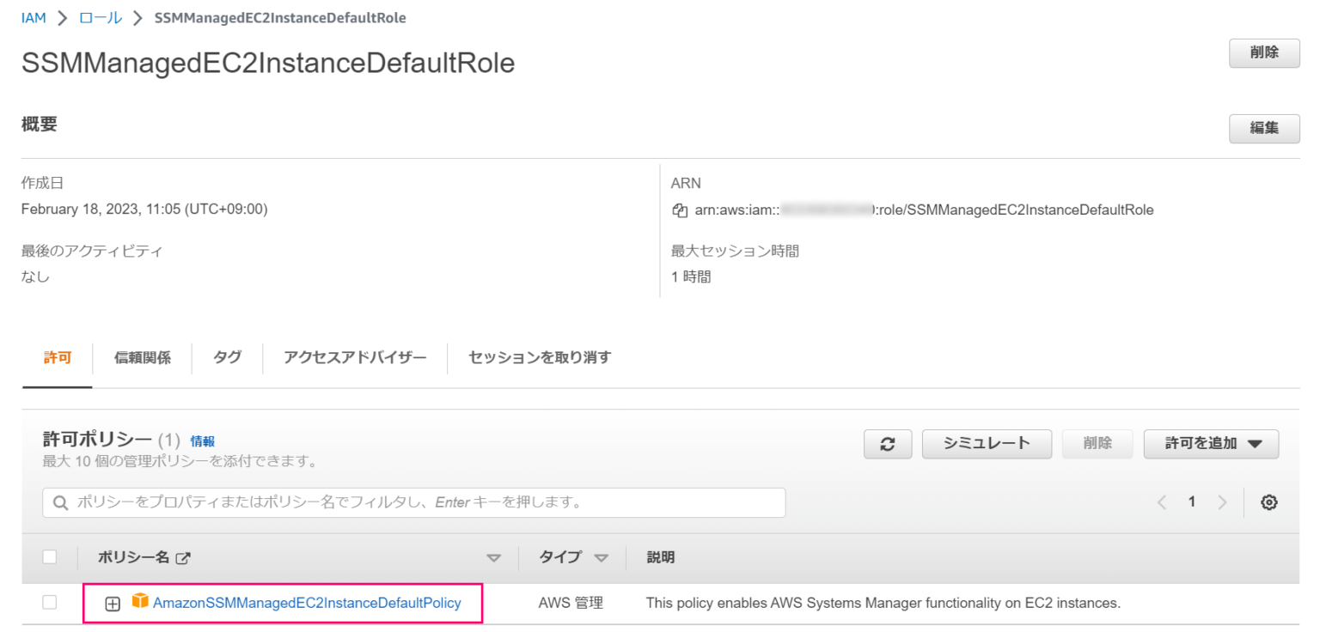Click the magnifier icon in the filter box
The image size is (1320, 632).
click(x=58, y=502)
